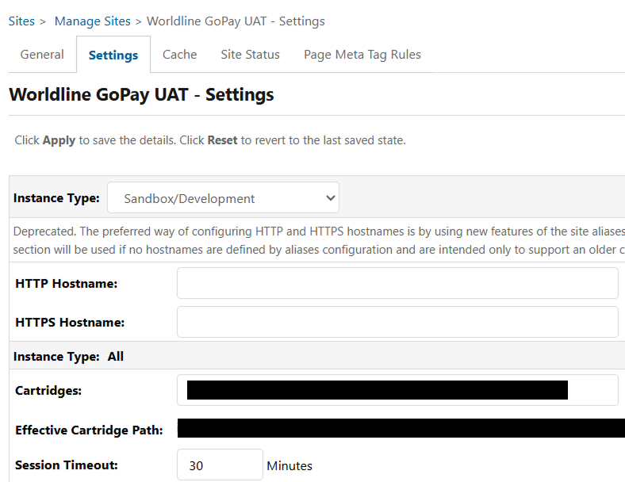Screen dimensions: 625x482
Task: Click the 'Worldline GoPay UAT - Settings' breadcrumb text
Action: pyautogui.click(x=236, y=21)
